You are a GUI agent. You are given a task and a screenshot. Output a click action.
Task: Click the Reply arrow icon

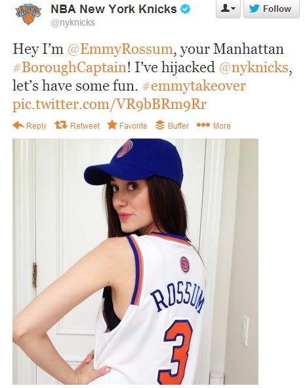click(18, 125)
